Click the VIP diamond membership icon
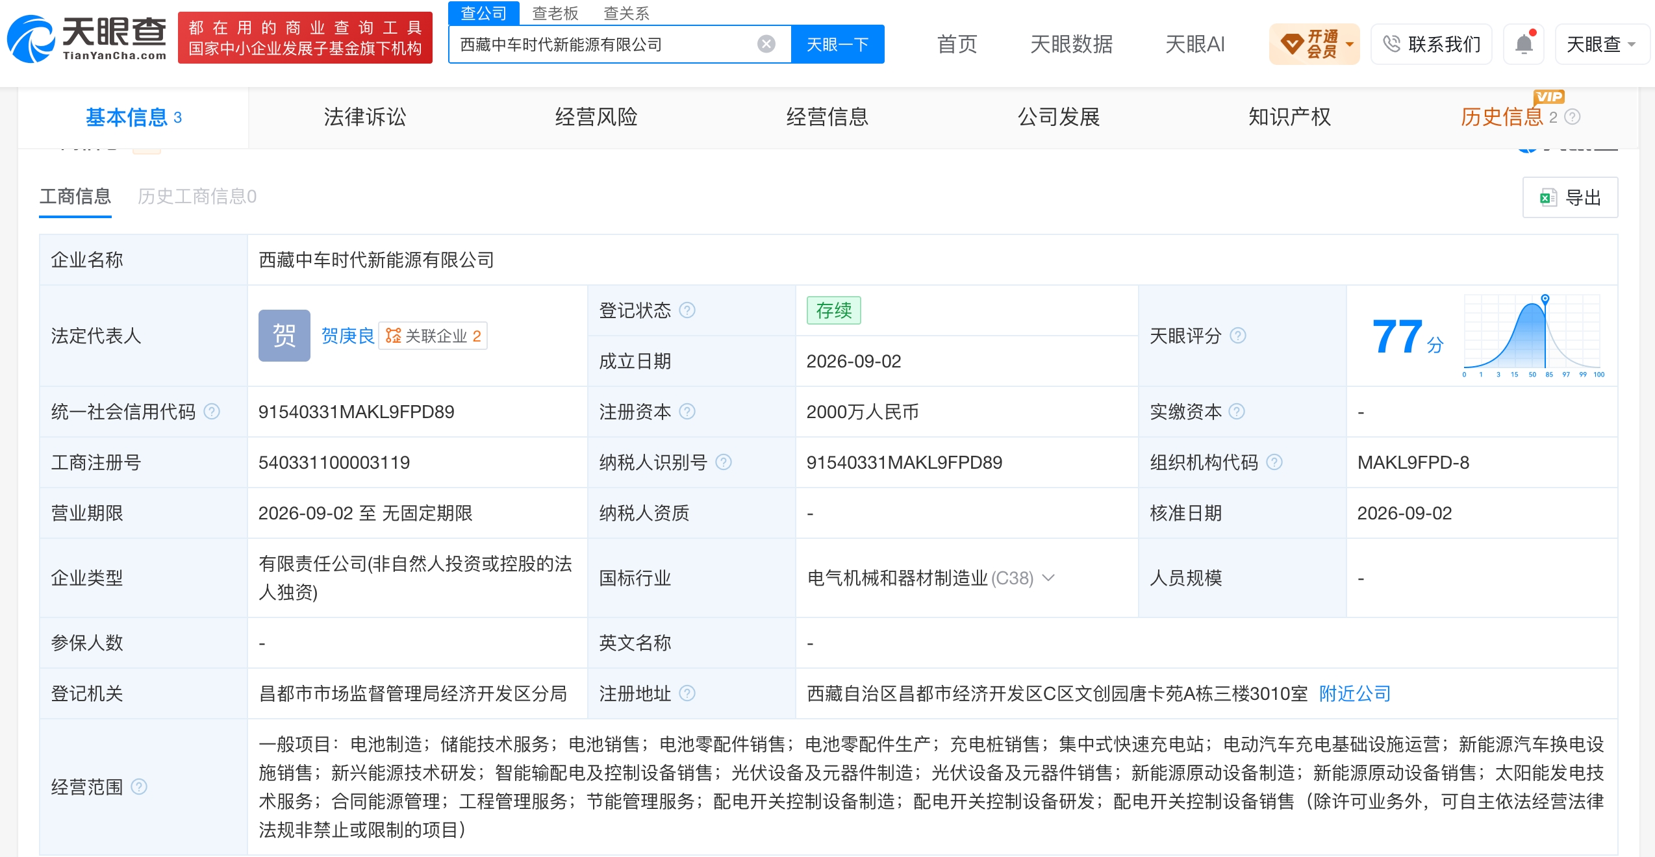 tap(1291, 44)
